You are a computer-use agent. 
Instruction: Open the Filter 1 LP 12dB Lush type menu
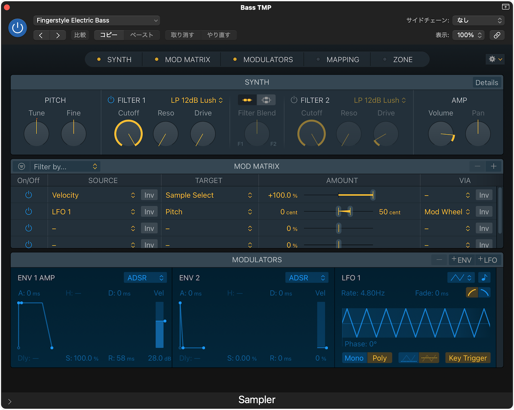click(x=197, y=100)
